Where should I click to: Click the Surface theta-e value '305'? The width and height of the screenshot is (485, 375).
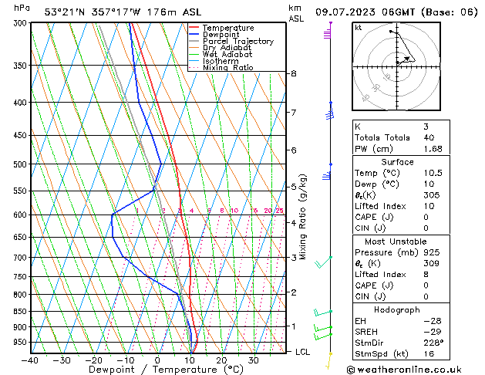[432, 195]
